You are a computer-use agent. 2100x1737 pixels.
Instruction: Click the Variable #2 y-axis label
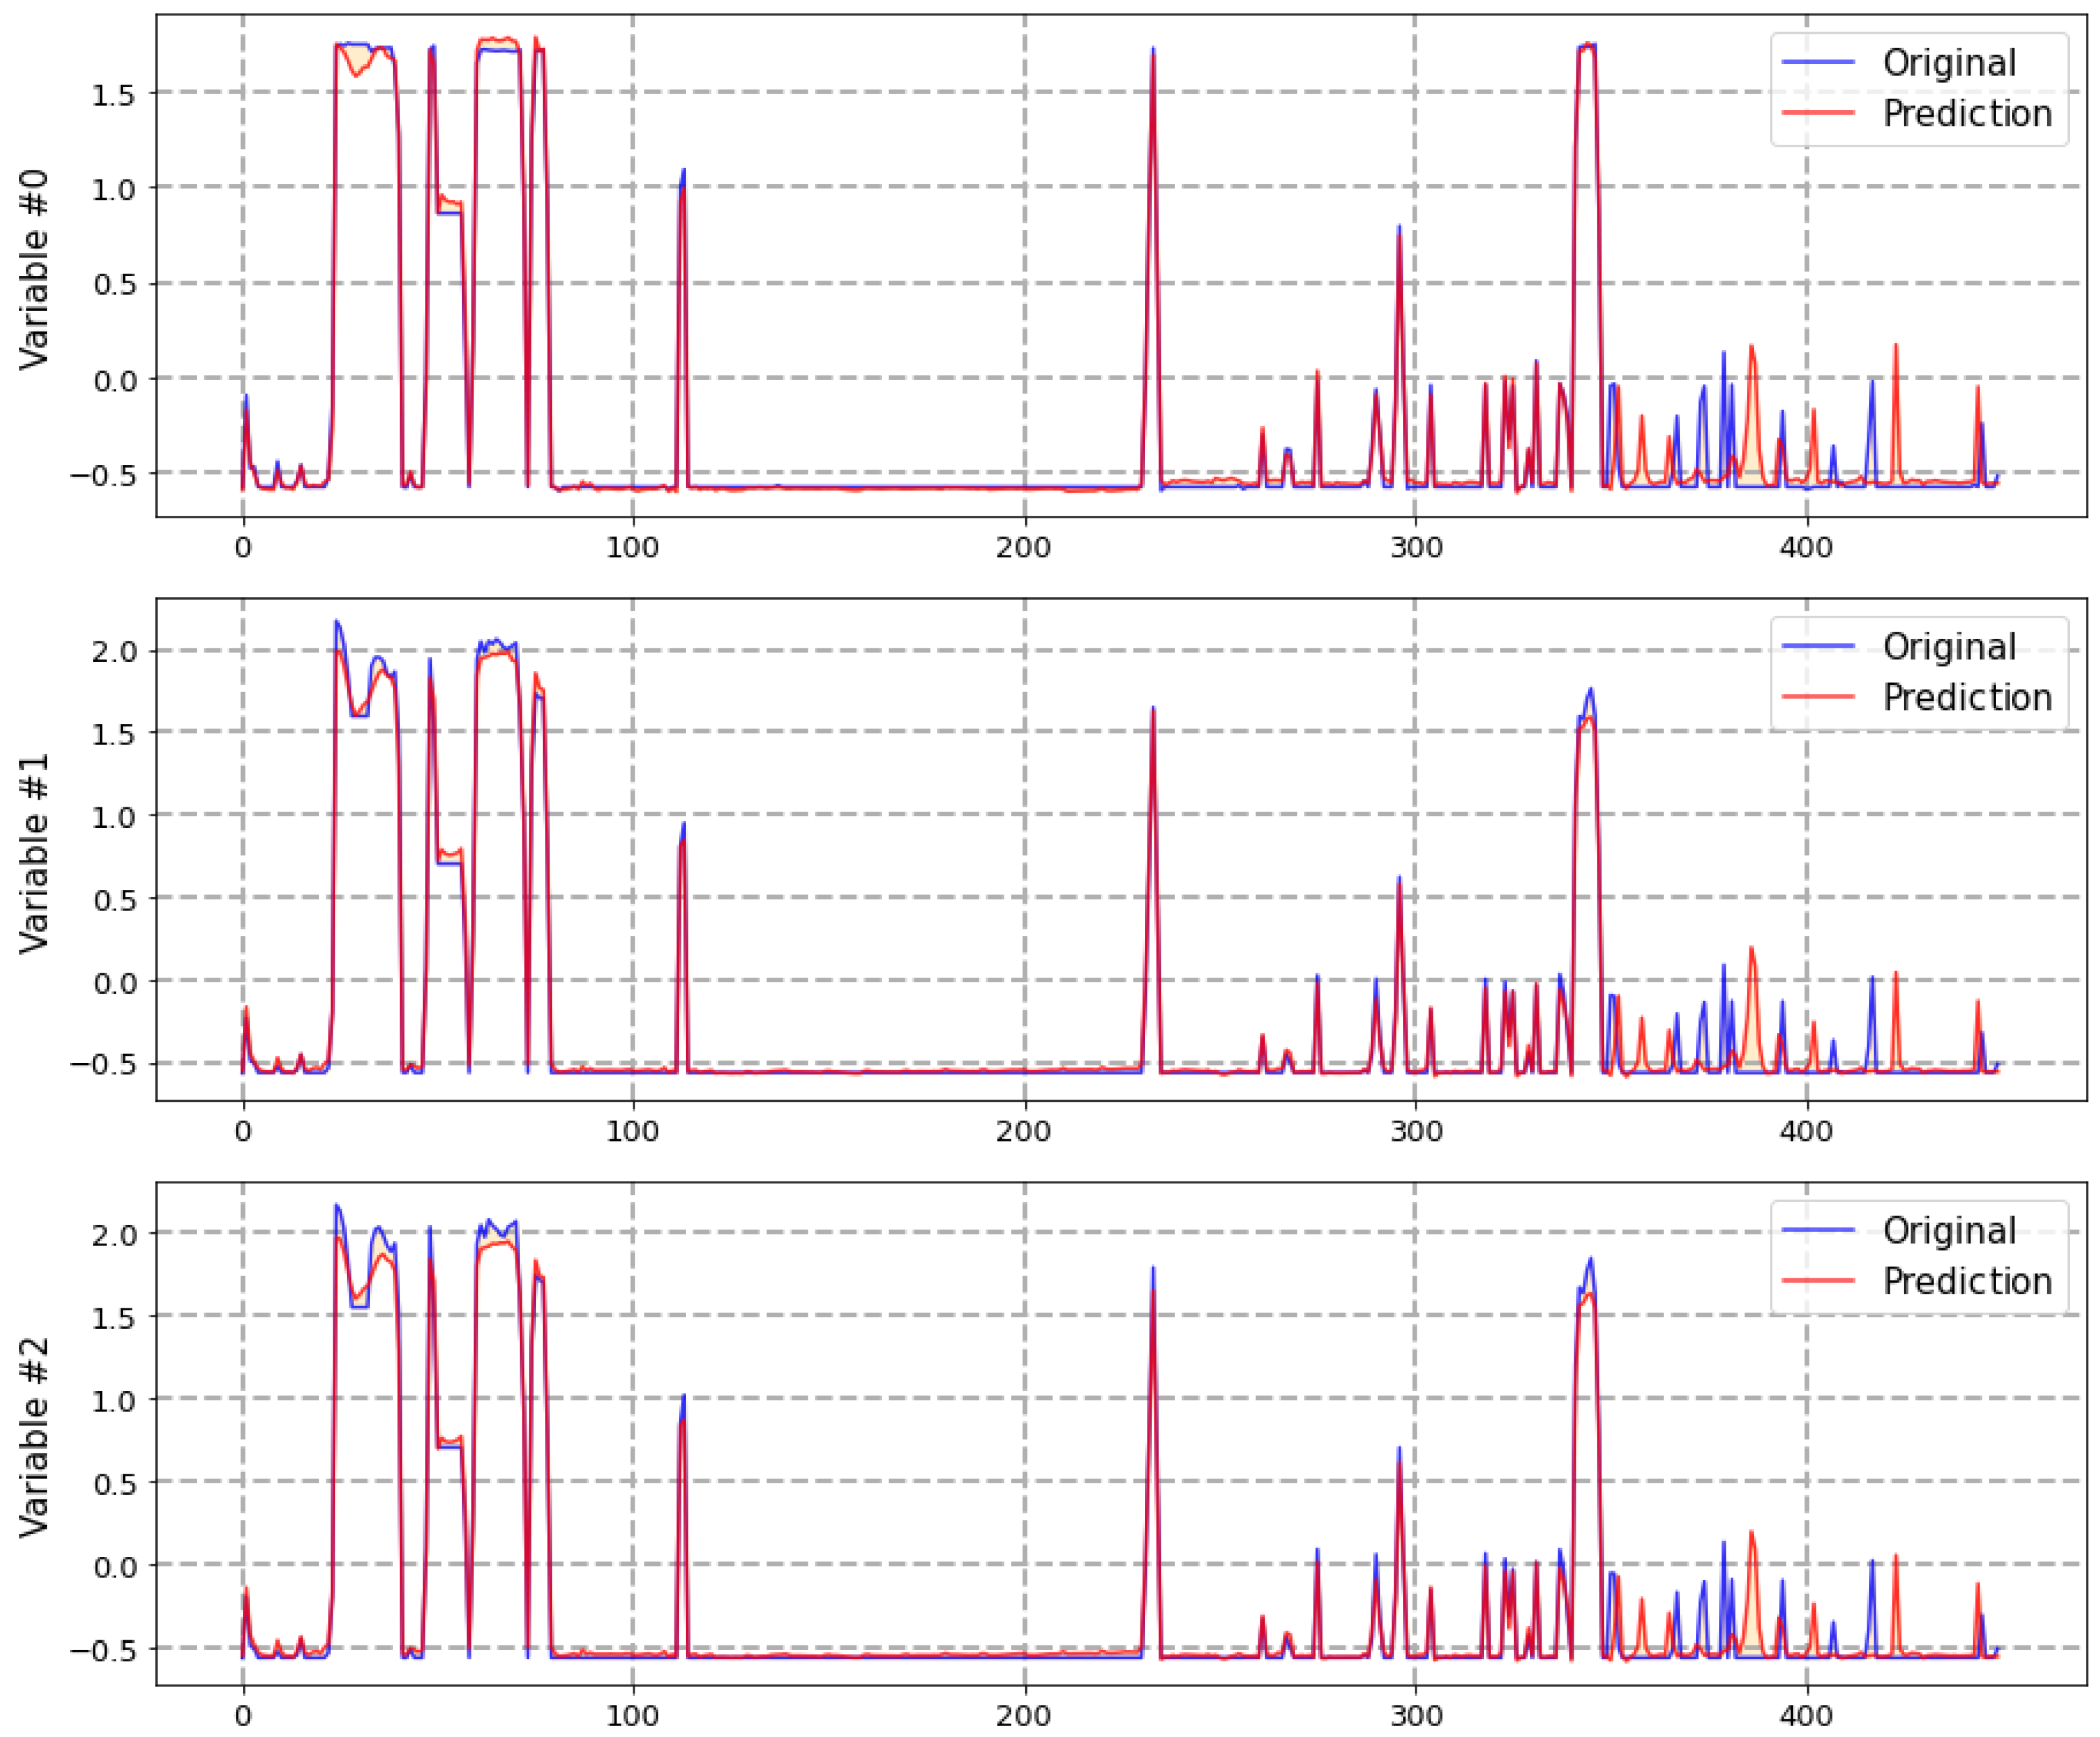[x=33, y=1436]
